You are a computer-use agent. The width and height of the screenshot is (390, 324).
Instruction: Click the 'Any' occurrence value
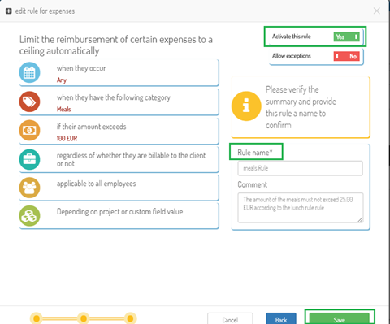point(62,80)
